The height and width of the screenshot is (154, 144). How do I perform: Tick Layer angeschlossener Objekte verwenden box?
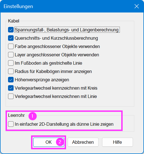pos(11,55)
